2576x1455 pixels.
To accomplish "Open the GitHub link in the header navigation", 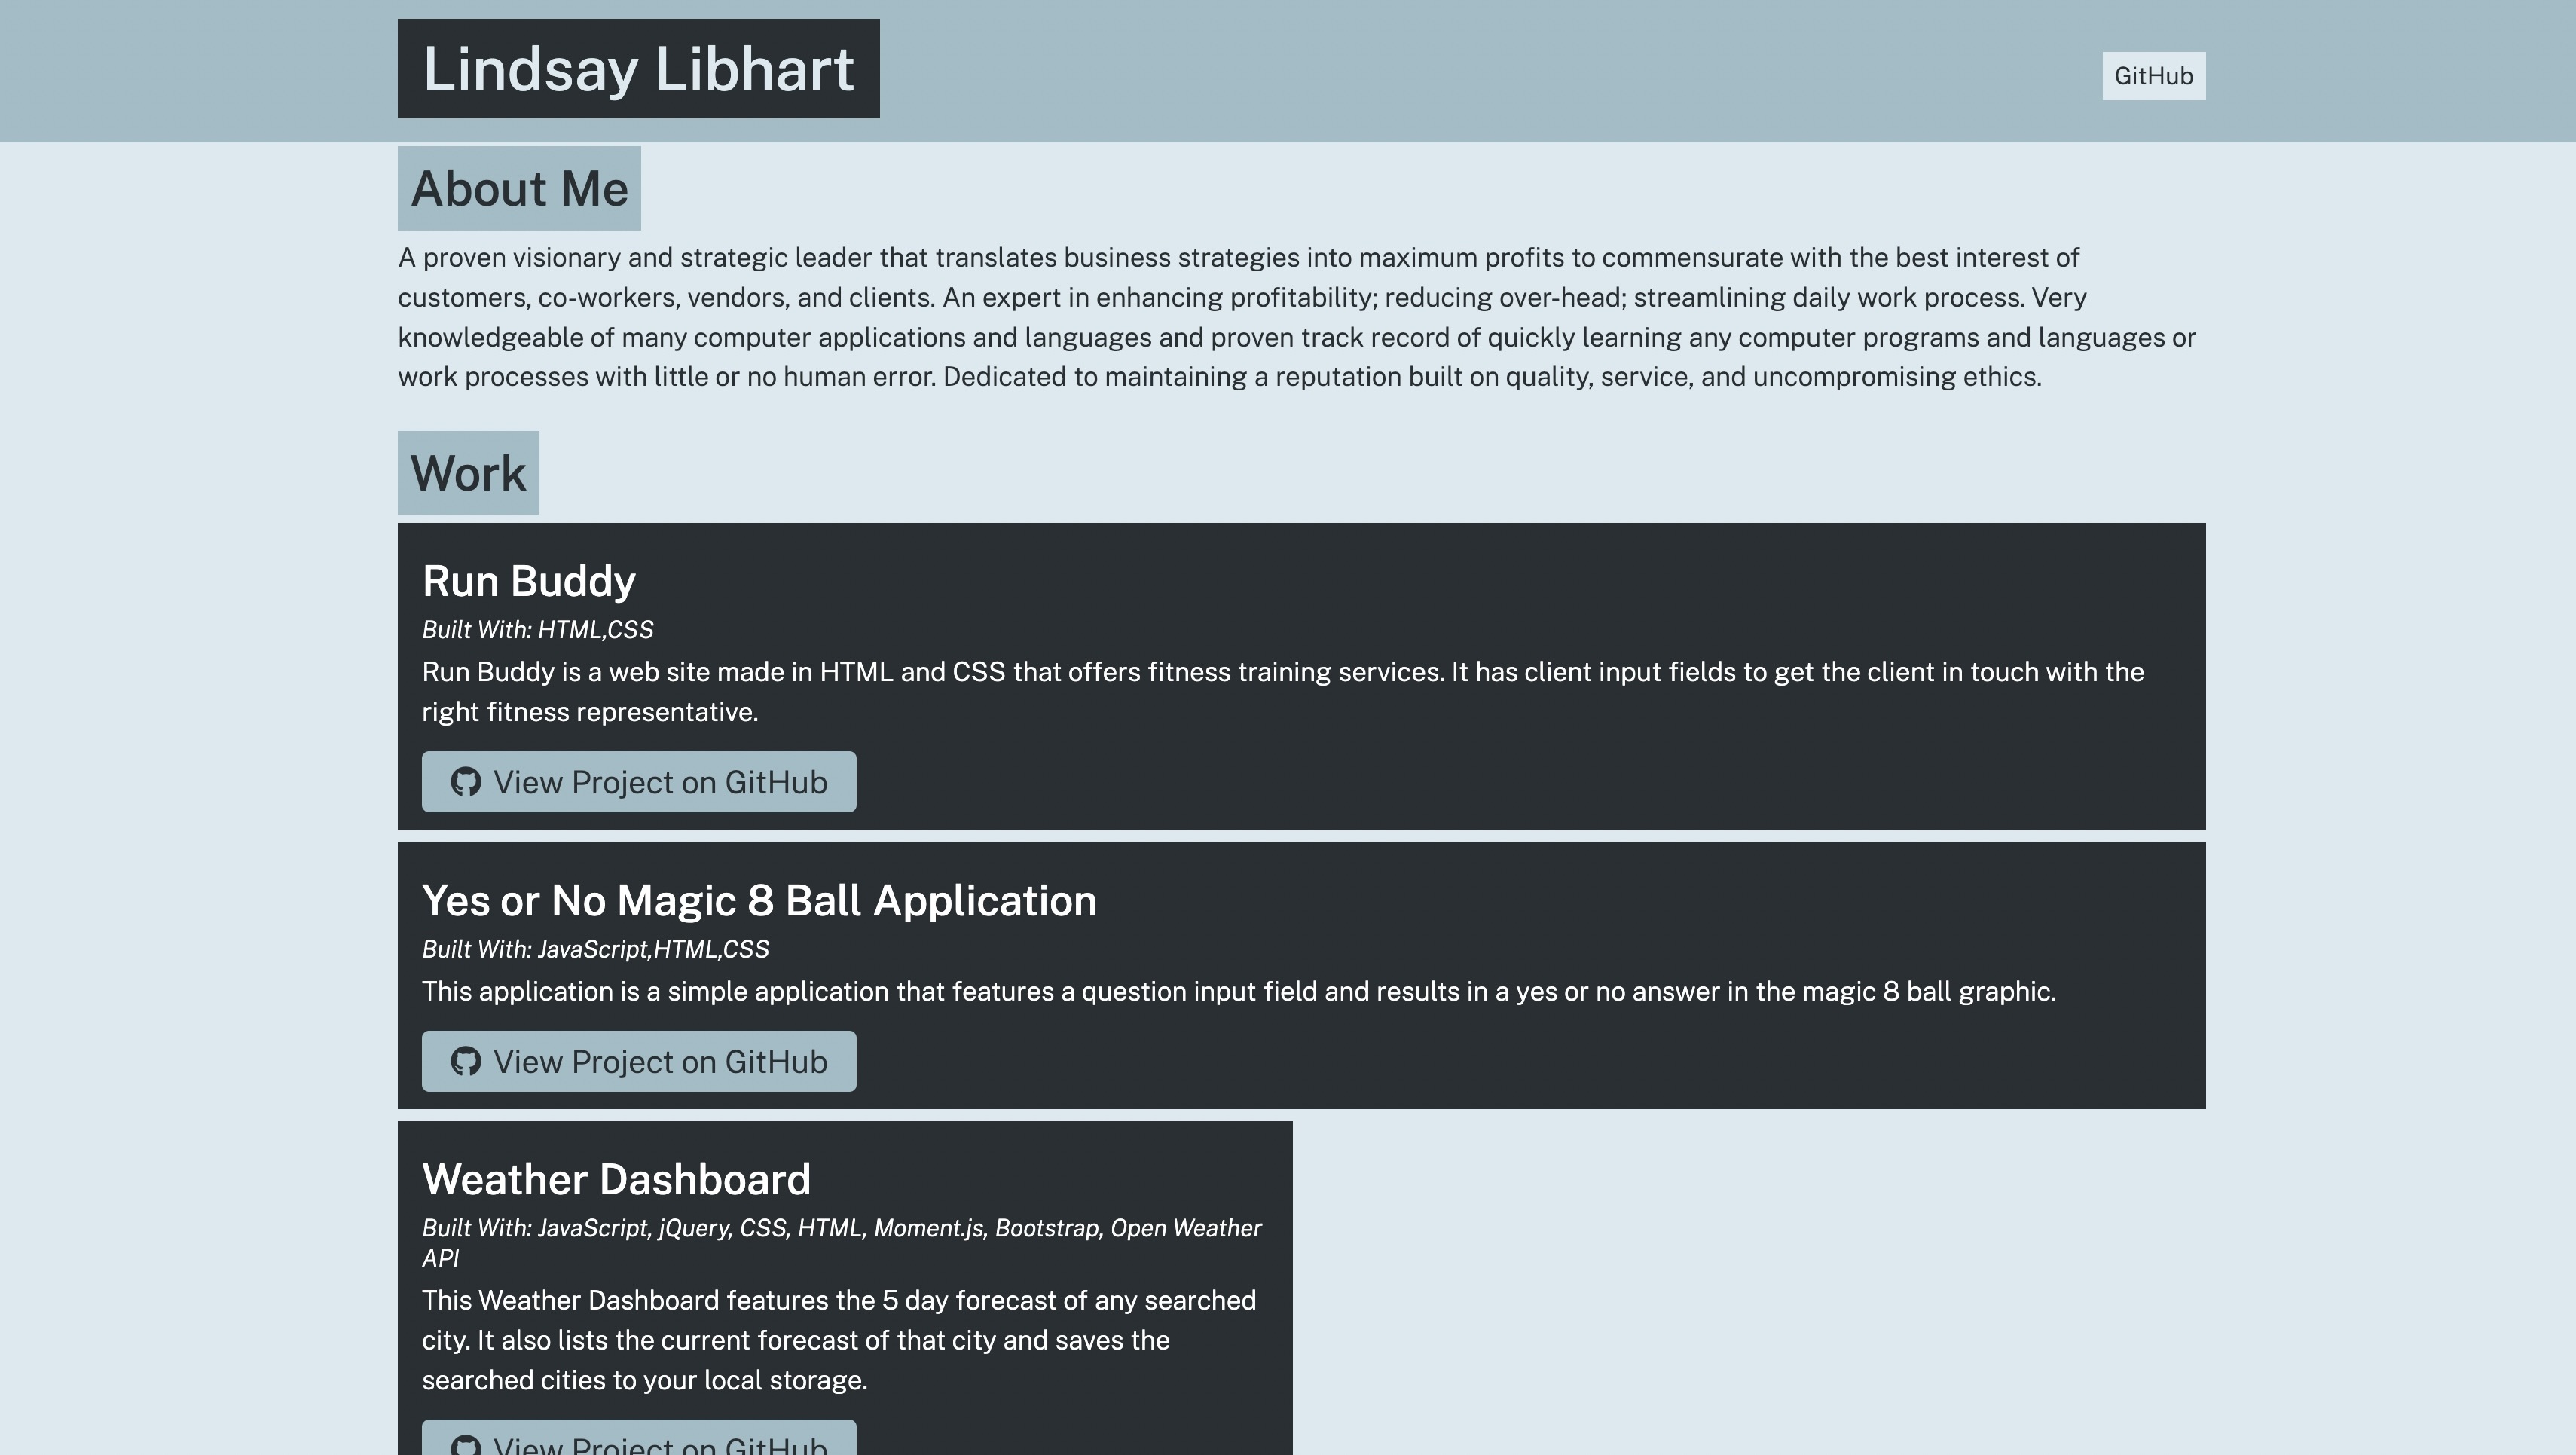I will 2153,76.
